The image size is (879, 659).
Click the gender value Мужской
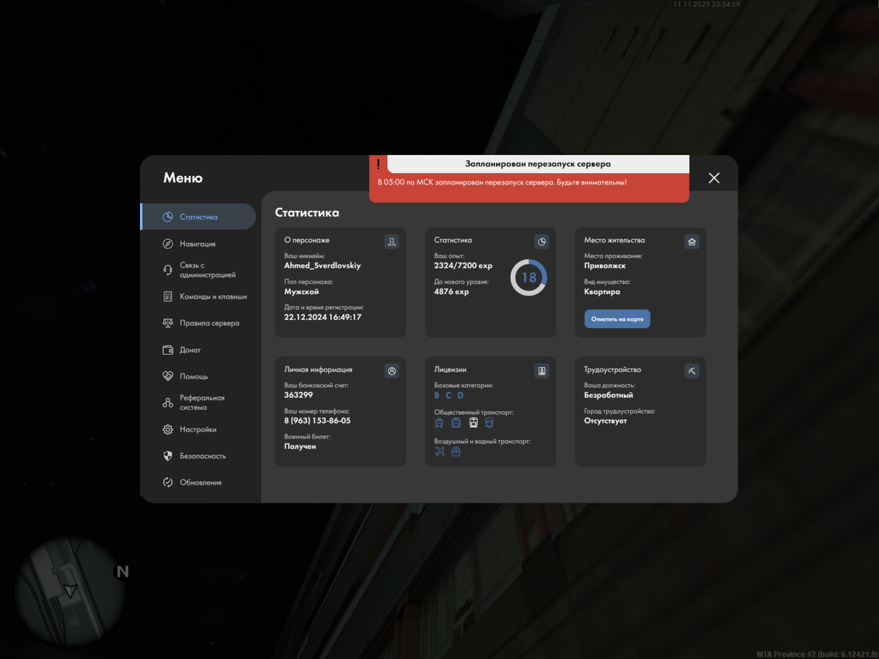click(301, 292)
